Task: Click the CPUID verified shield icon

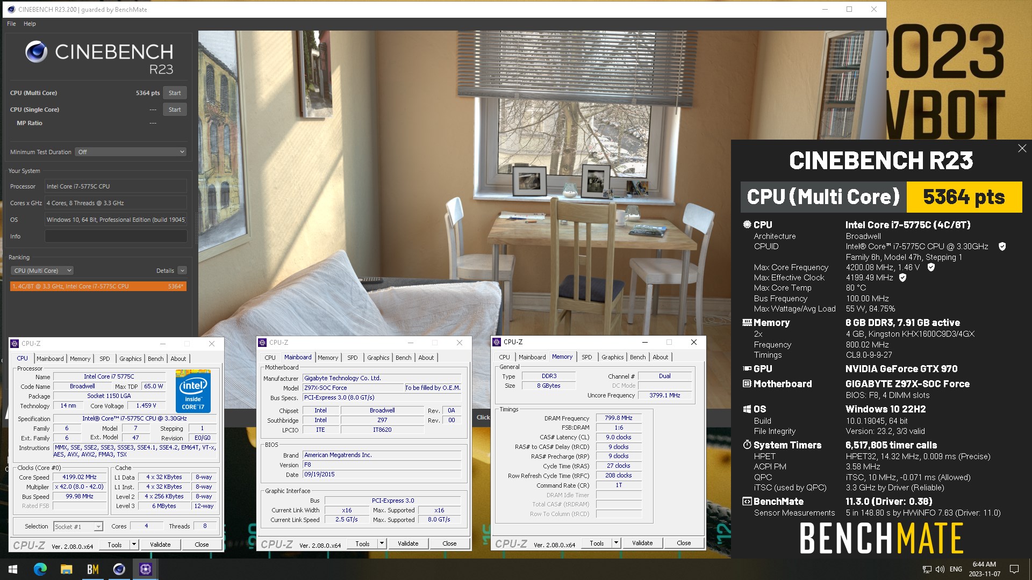Action: coord(1002,247)
